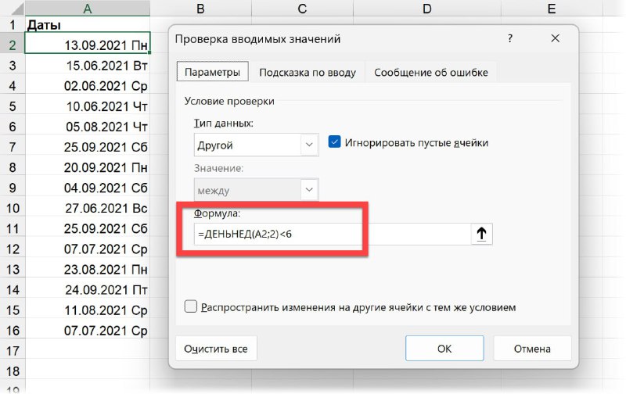Select cell with '27.06.2021 Вс'

[x=88, y=208]
